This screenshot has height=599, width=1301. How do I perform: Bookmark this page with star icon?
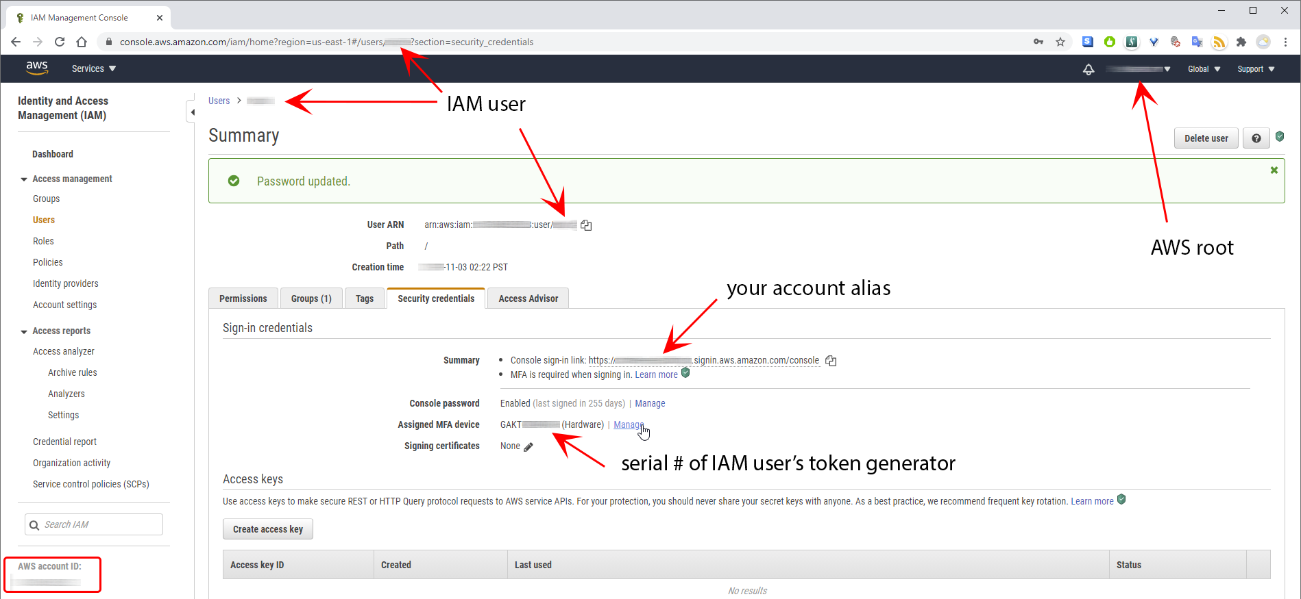click(x=1060, y=42)
